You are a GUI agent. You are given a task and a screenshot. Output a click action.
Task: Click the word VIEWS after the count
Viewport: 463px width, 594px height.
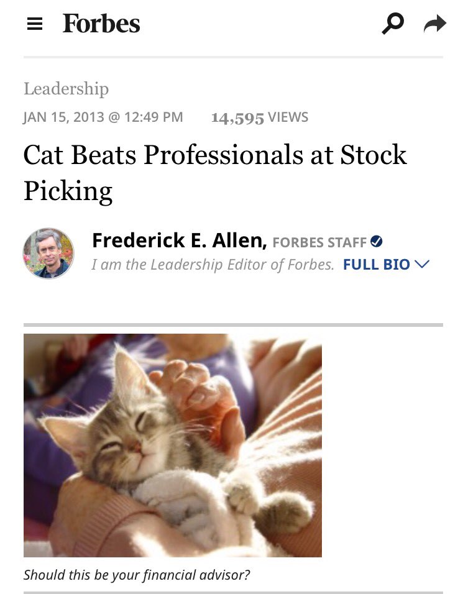pos(288,117)
